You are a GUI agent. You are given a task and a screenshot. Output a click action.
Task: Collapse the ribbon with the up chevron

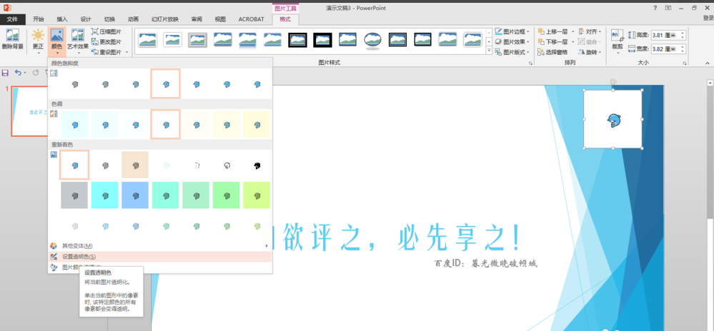[707, 63]
